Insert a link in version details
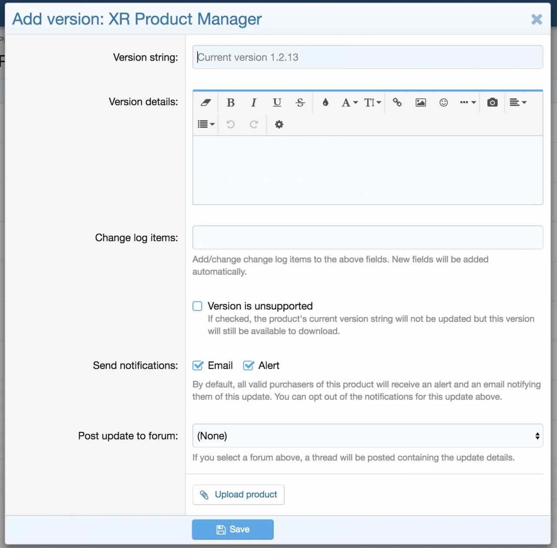 (x=397, y=103)
